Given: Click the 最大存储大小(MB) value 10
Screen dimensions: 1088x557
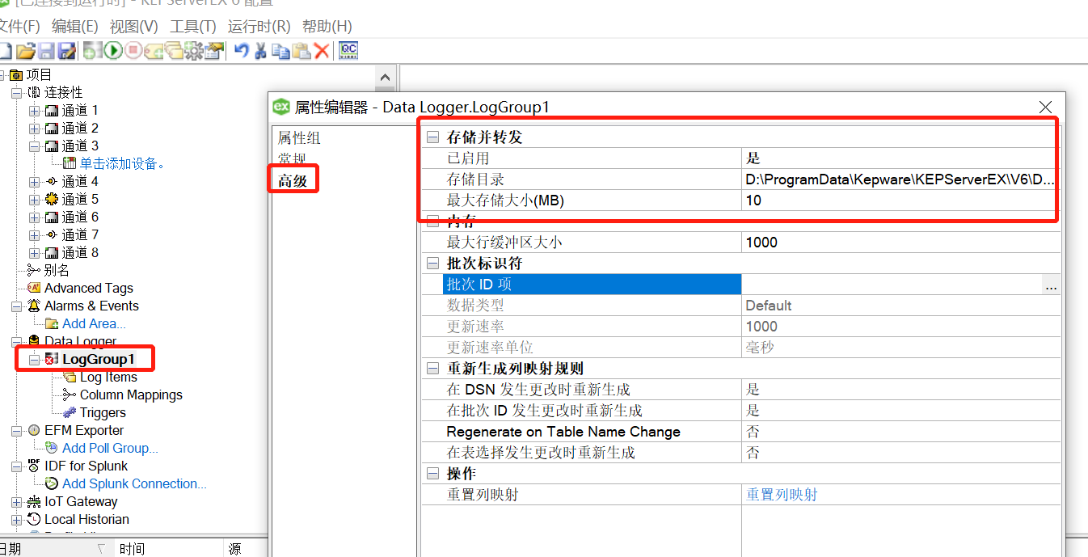Looking at the screenshot, I should 900,200.
